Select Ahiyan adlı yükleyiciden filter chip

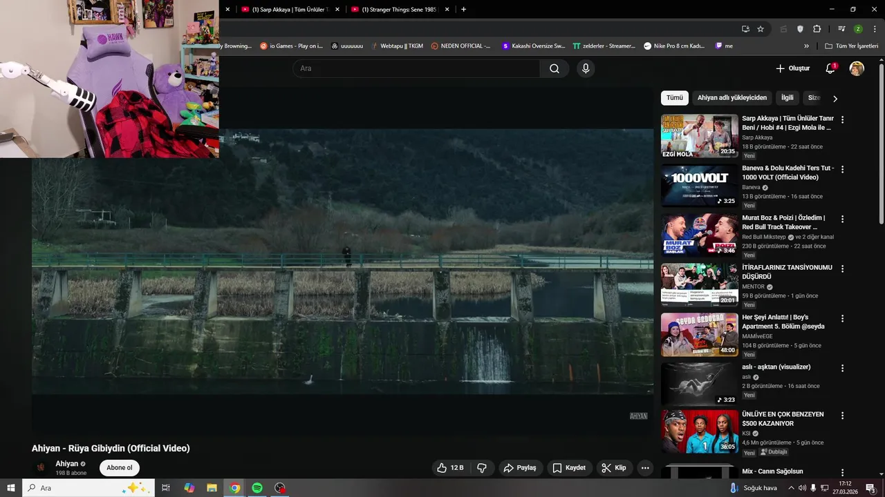(x=732, y=98)
